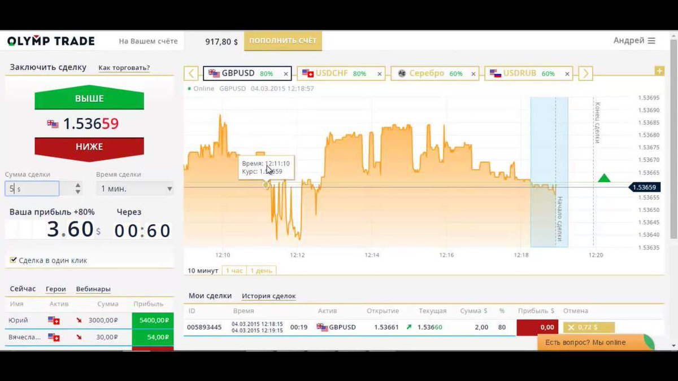Close the Серебро asset tab
The image size is (678, 381).
(x=473, y=73)
